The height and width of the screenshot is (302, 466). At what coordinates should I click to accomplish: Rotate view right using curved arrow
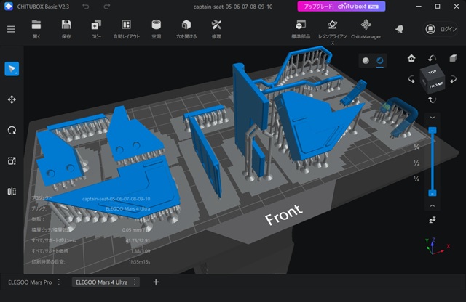453,79
